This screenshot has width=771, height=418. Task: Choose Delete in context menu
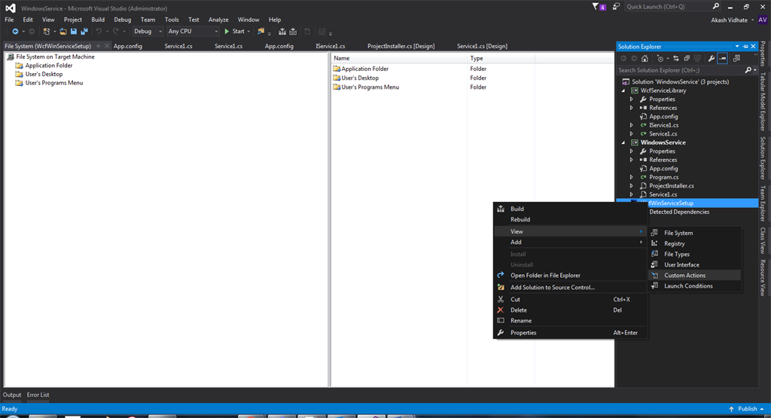(570, 310)
